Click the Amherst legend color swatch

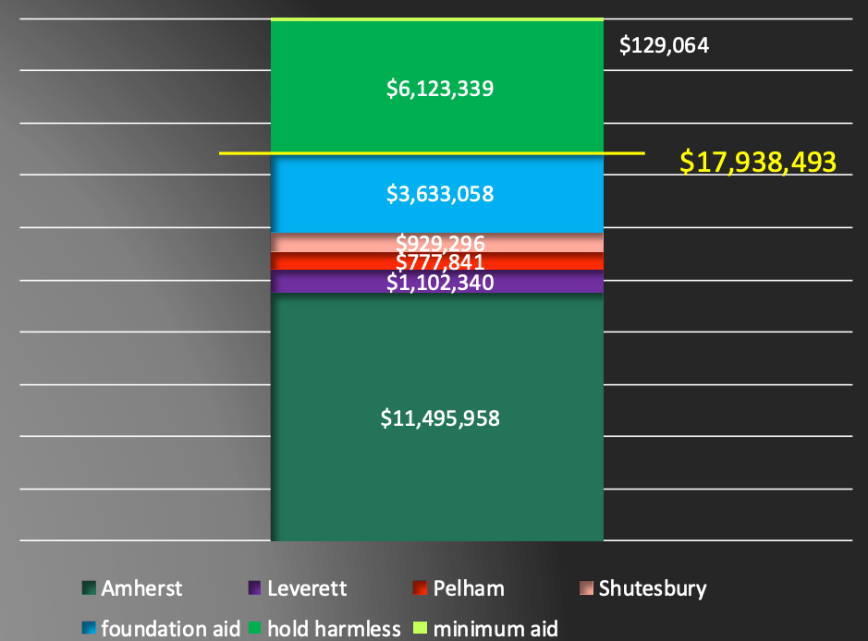(x=89, y=588)
